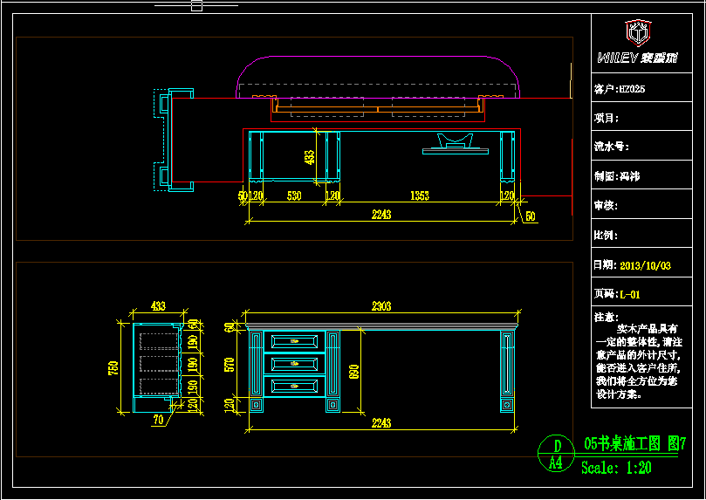Select the top drawer handle in elevation
The height and width of the screenshot is (500, 706).
(295, 342)
